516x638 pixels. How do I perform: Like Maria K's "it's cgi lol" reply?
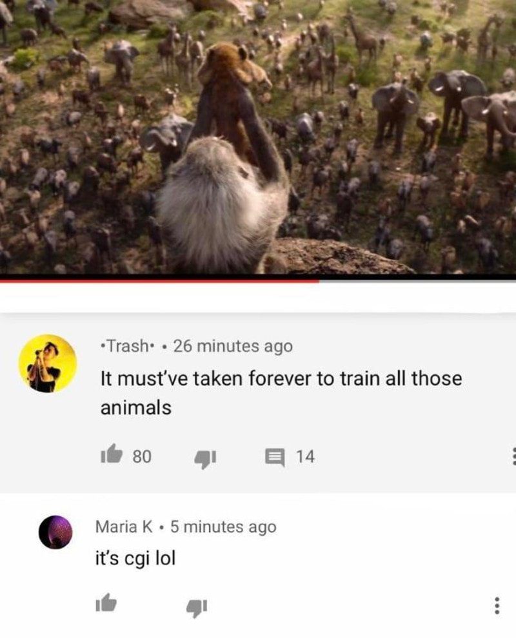(106, 603)
